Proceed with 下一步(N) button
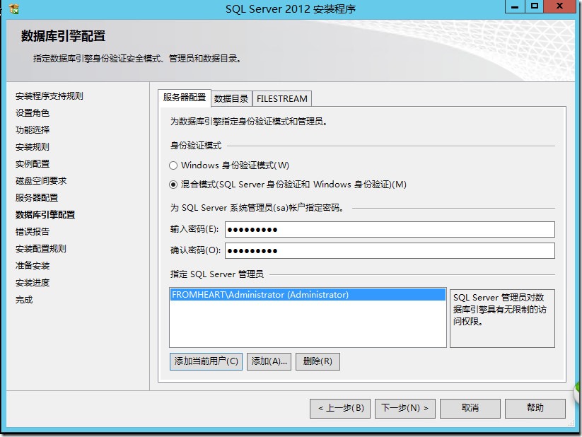The height and width of the screenshot is (437, 582). tap(405, 409)
